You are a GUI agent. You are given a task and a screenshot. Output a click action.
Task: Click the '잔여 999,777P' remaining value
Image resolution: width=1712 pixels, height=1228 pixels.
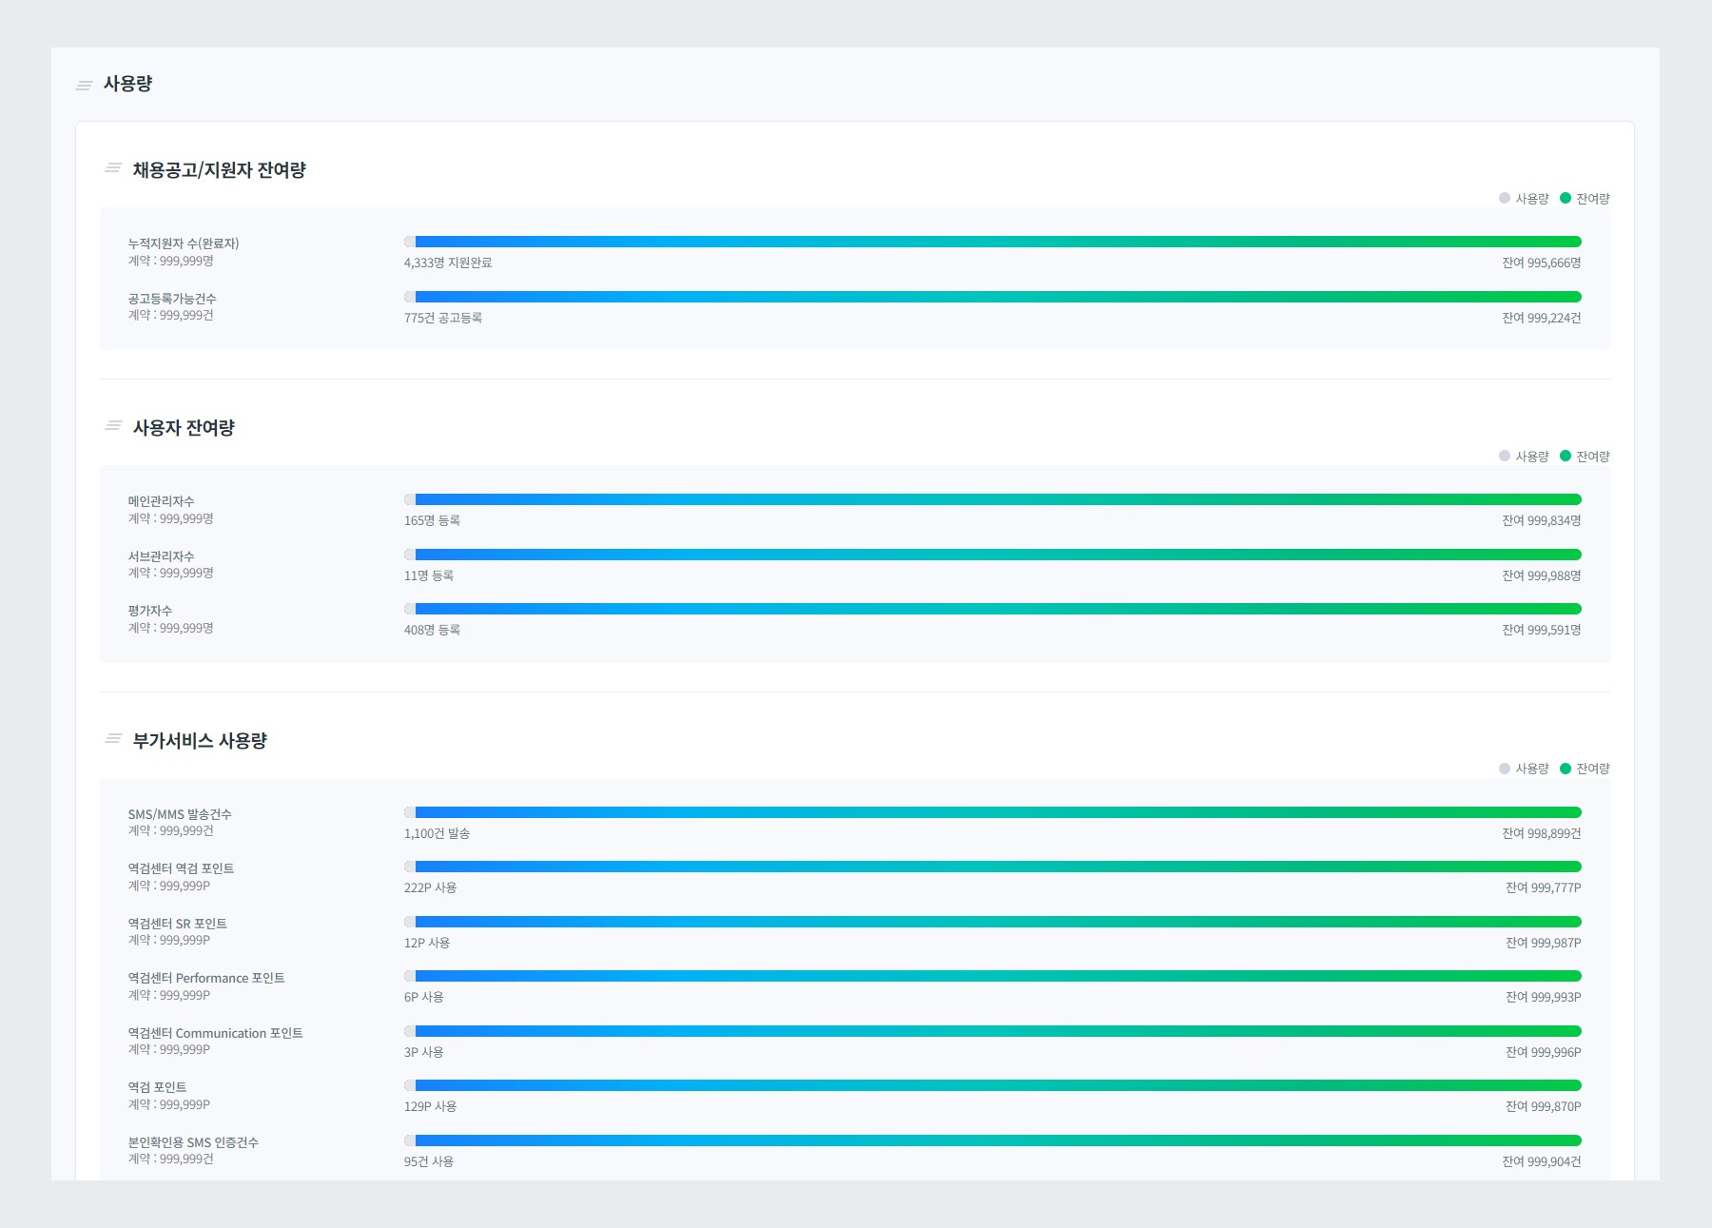(x=1544, y=887)
